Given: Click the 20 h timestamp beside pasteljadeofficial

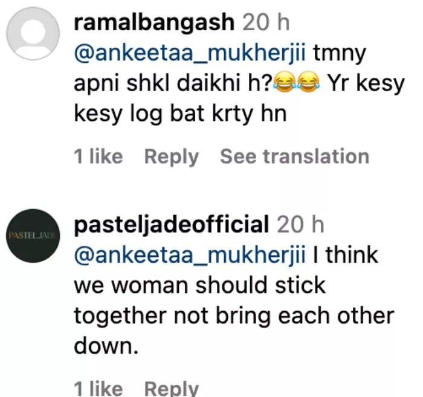Looking at the screenshot, I should coord(300,225).
